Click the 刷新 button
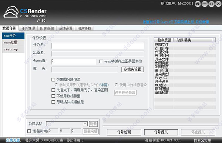Screen dimensions: 222x143 93,124
